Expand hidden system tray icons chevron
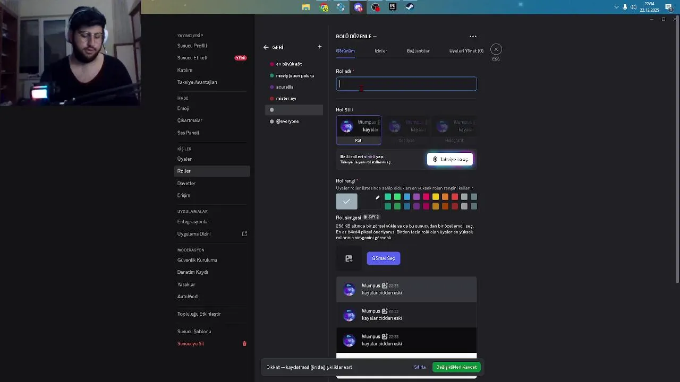680x382 pixels. pyautogui.click(x=616, y=7)
